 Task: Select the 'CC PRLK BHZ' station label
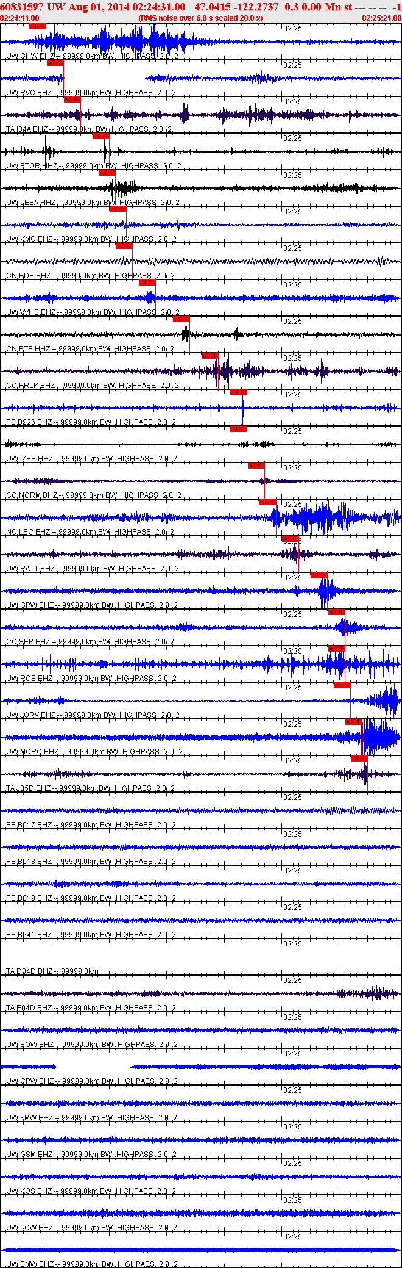coord(30,386)
